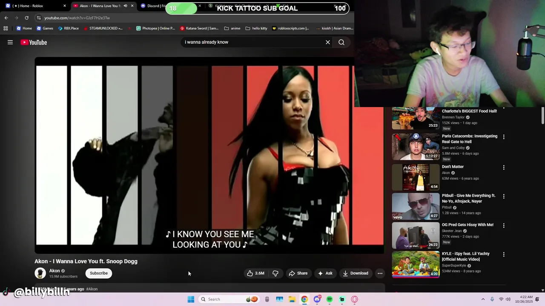Open more actions menu under the video
545x306 pixels.
click(x=380, y=273)
